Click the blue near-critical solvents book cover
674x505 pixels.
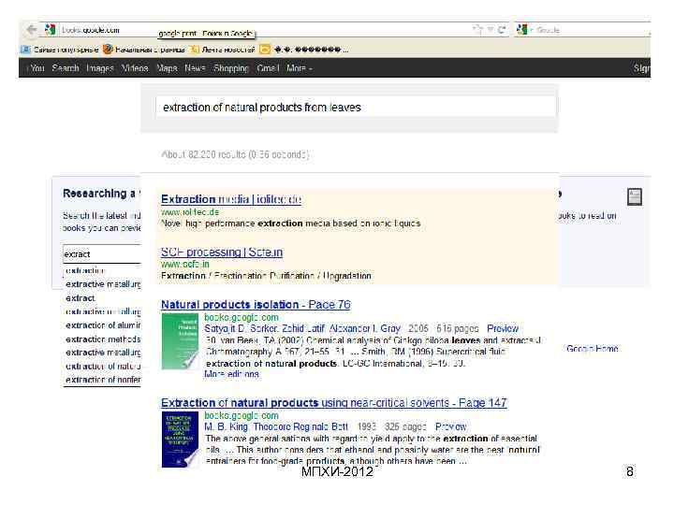click(x=180, y=440)
